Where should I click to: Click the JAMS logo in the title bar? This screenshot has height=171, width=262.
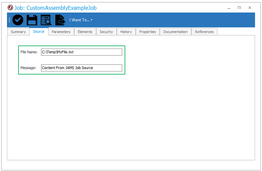coord(10,8)
